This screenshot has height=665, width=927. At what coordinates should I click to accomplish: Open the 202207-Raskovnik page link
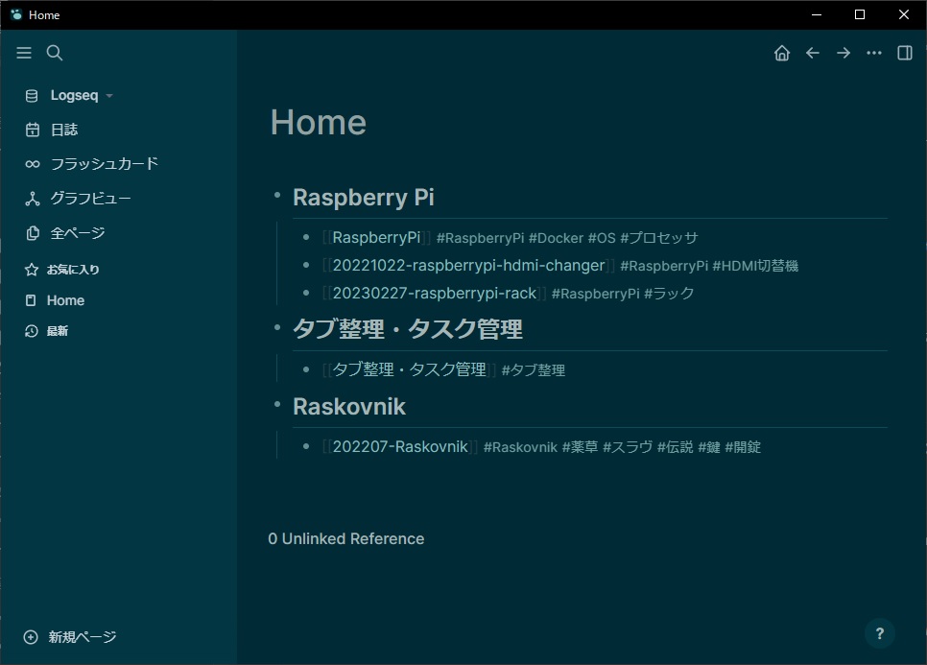coord(400,447)
